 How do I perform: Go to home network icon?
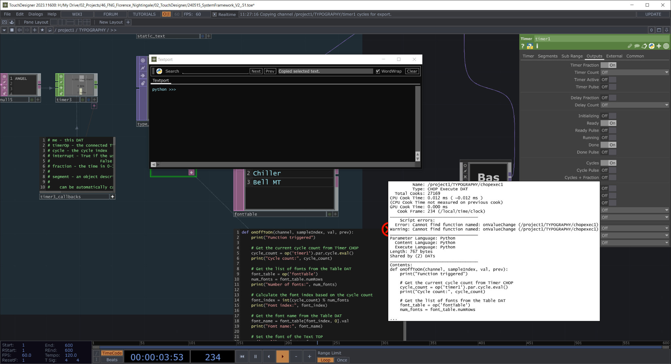(x=50, y=30)
